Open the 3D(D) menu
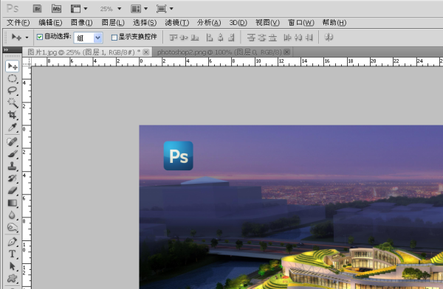This screenshot has width=443, height=289. tap(238, 23)
